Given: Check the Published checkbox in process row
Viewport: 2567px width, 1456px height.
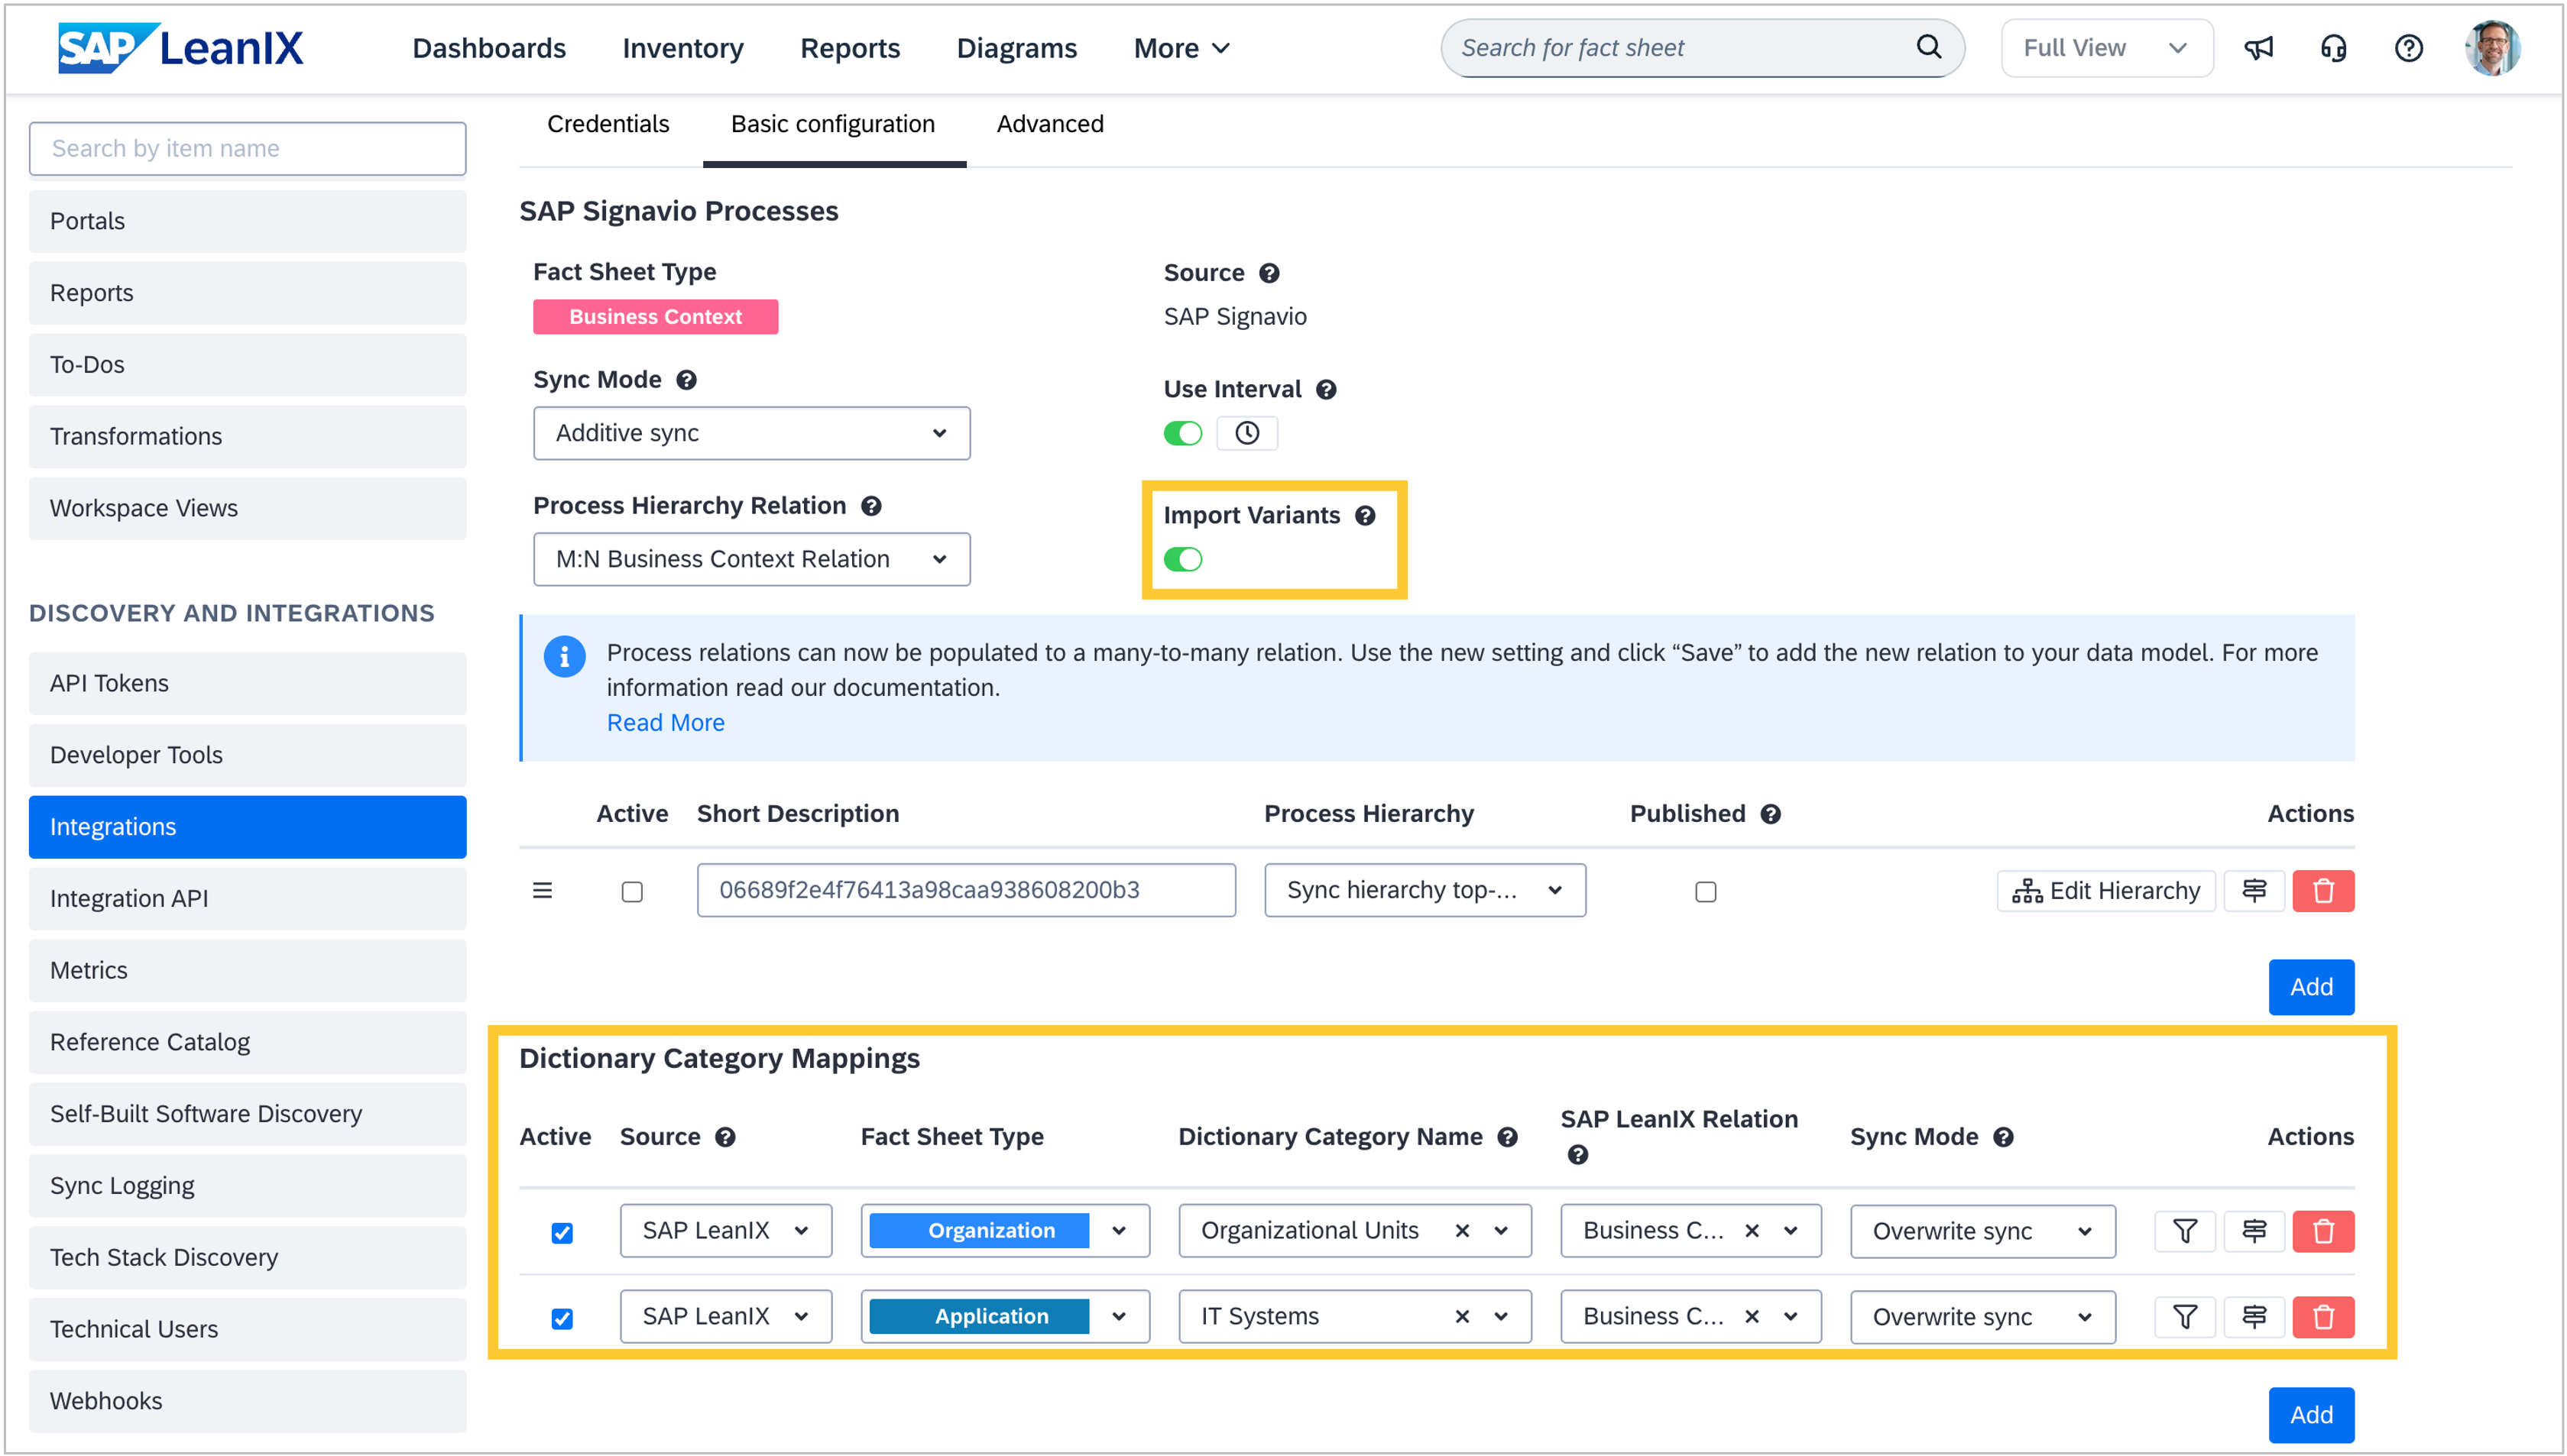Looking at the screenshot, I should [x=1705, y=891].
